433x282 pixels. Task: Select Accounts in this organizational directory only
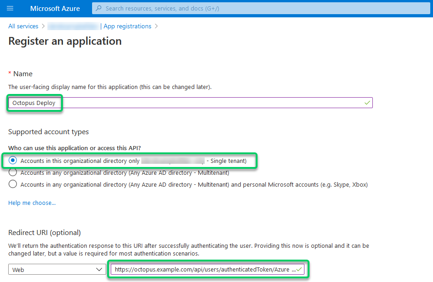13,160
